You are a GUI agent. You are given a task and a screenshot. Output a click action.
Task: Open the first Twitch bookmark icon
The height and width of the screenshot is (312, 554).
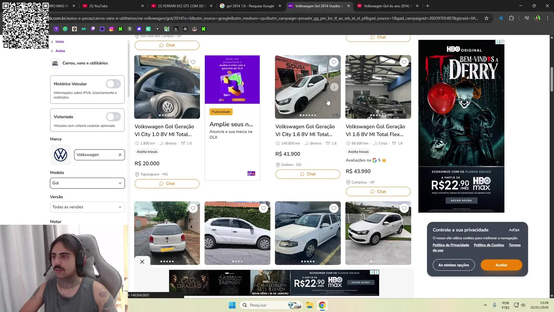[x=56, y=29]
